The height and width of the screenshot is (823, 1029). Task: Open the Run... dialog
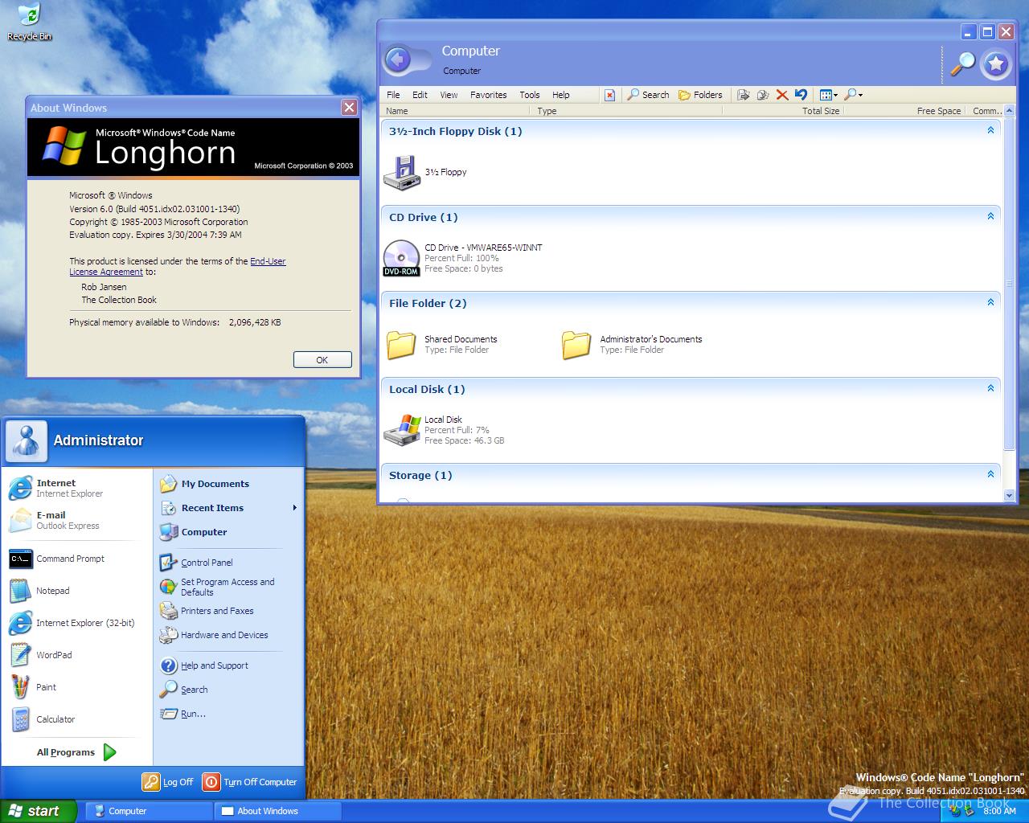[228, 714]
